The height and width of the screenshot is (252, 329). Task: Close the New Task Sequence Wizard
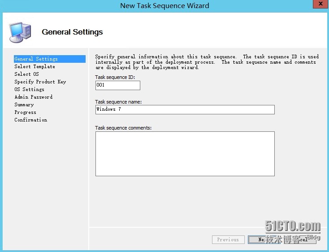[x=320, y=4]
